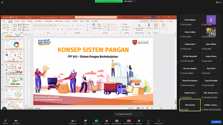Open the File menu
223x125 pixels.
click(x=4, y=21)
